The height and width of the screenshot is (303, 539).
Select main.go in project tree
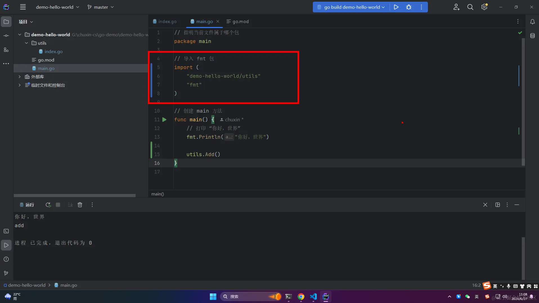point(46,68)
